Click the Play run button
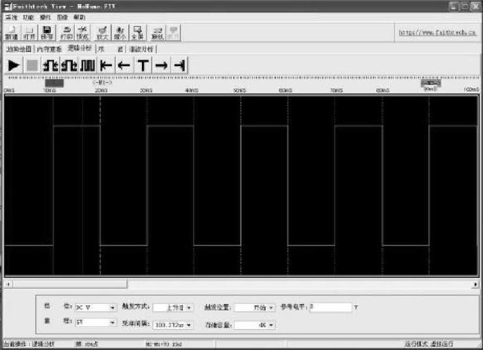Screen dimensions: 483x350 (13, 65)
